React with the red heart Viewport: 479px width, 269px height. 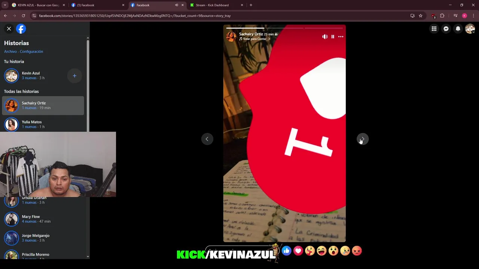pos(298,251)
